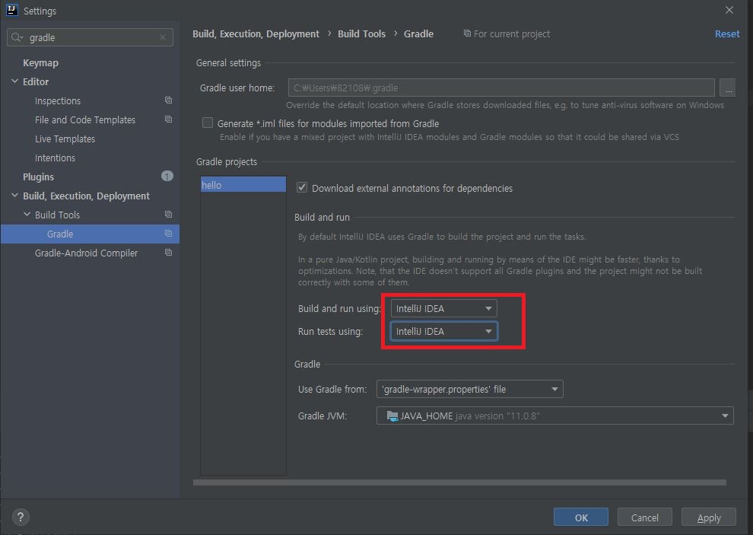Click the Cancel button

tap(644, 517)
